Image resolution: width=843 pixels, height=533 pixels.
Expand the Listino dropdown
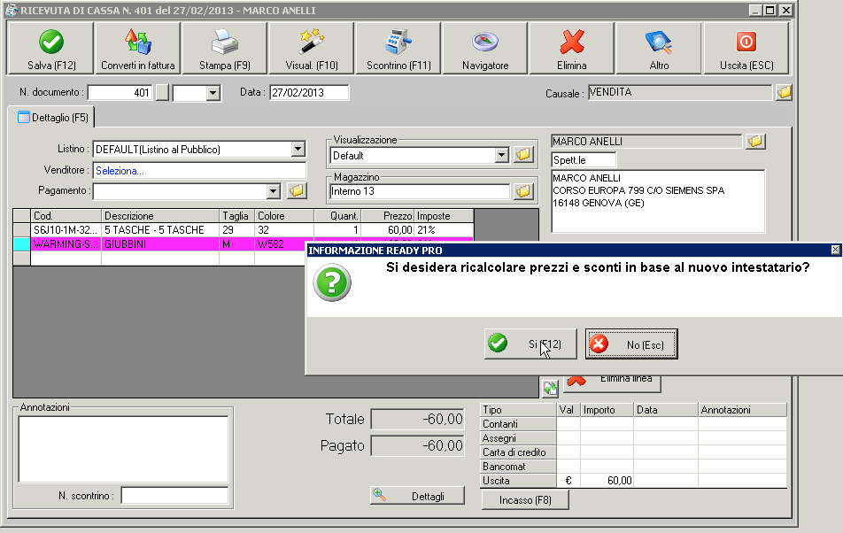(298, 149)
